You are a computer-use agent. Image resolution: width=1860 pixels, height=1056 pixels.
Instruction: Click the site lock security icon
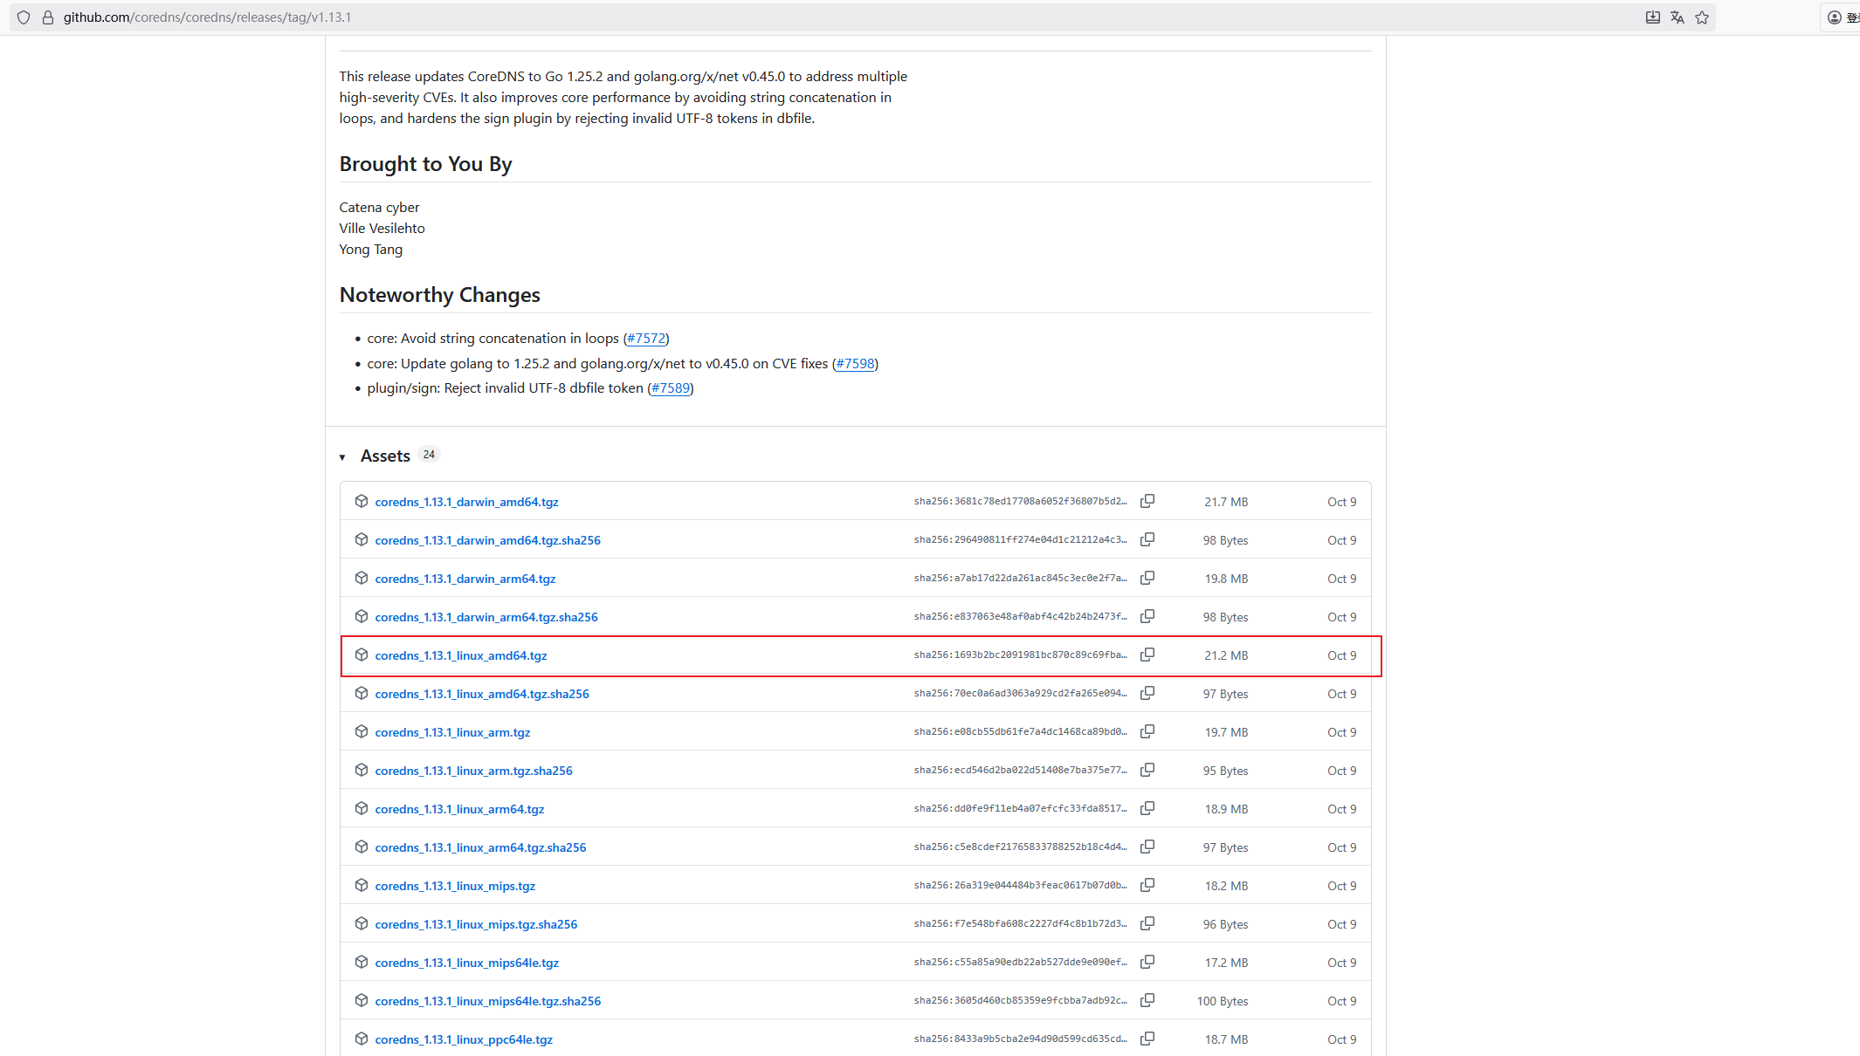click(x=48, y=17)
